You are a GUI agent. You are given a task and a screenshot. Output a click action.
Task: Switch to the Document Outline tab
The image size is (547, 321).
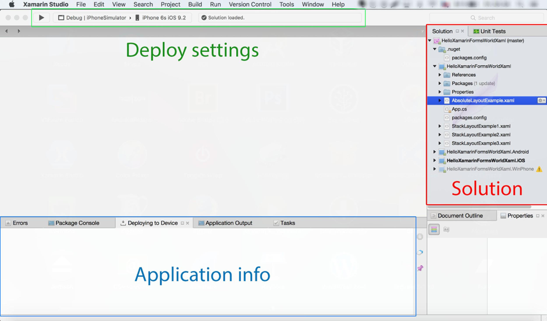(457, 216)
